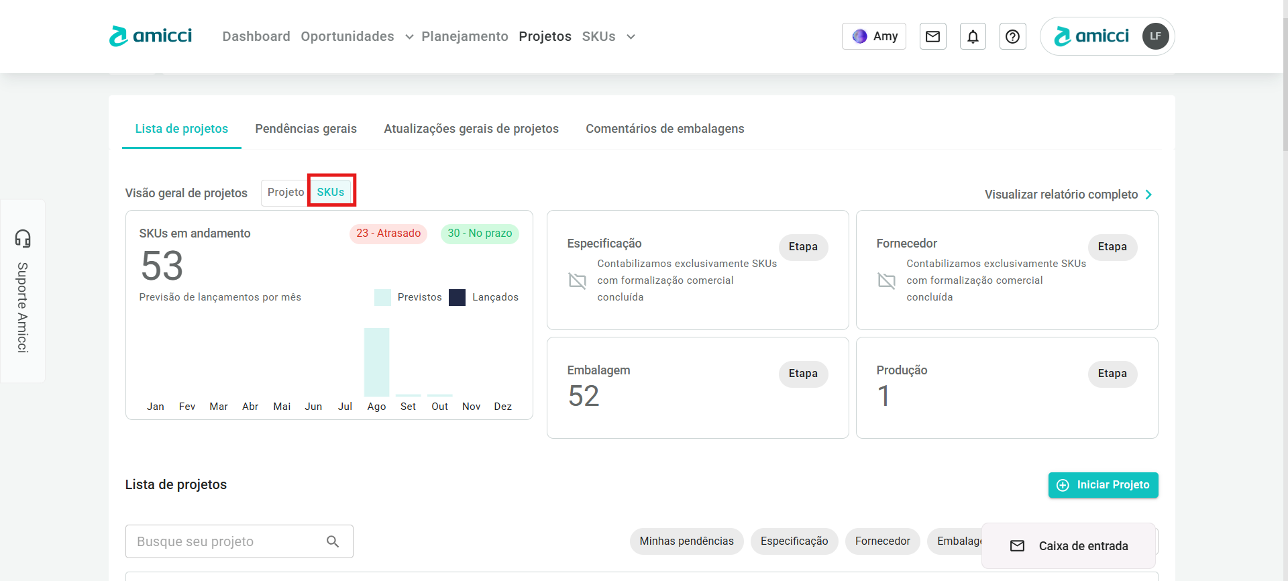Viewport: 1288px width, 581px height.
Task: Open Caixa de entrada button
Action: tap(1069, 546)
